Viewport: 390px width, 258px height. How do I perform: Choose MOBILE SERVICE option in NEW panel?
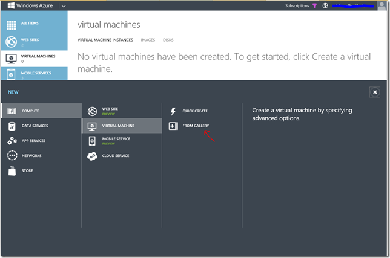pos(116,139)
